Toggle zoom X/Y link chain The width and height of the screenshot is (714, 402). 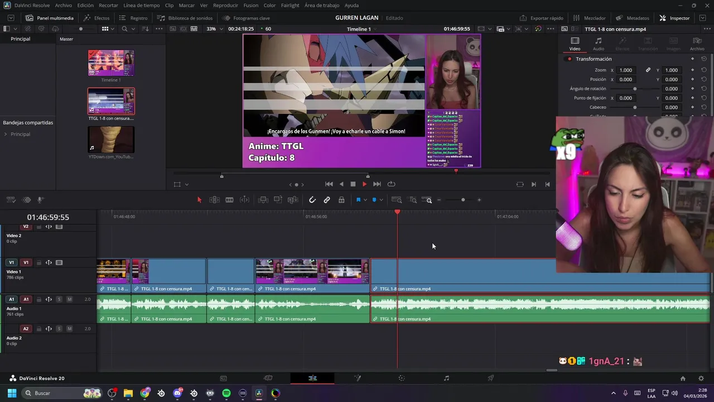click(x=648, y=70)
